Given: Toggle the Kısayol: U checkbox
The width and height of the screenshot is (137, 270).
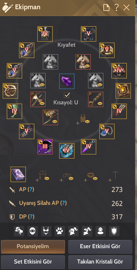Looking at the screenshot, I should [66, 95].
